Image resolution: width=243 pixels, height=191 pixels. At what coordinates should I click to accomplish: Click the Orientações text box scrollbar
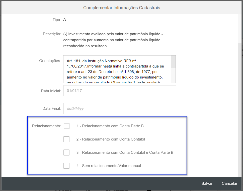pos(174,69)
